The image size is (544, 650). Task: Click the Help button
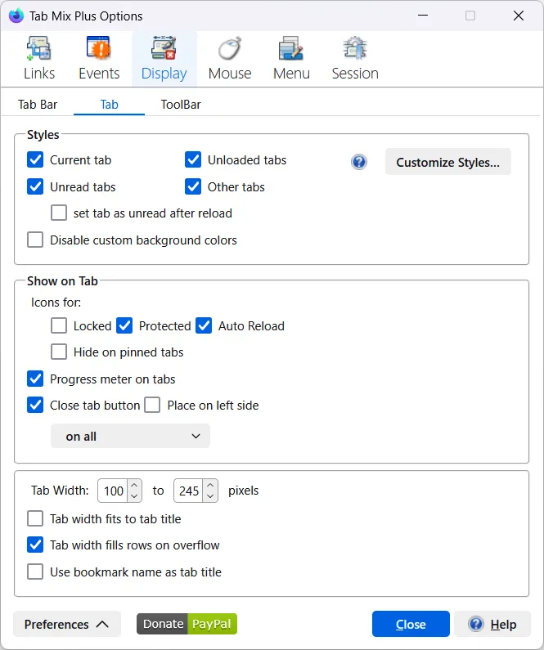[492, 624]
